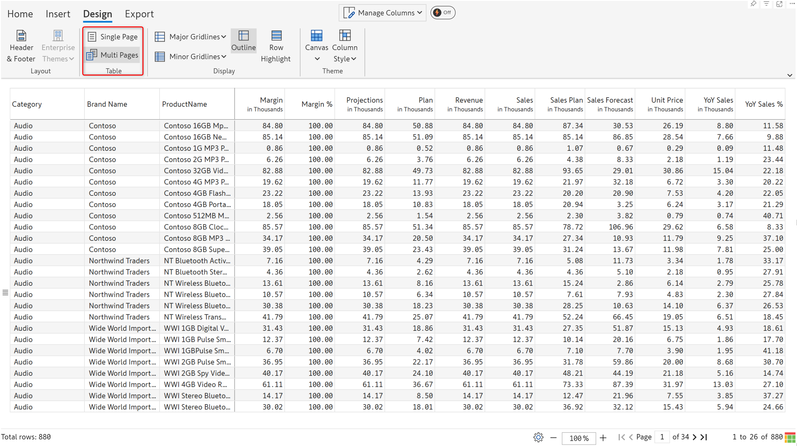Collapse the ribbon with the chevron
The width and height of the screenshot is (797, 446).
[789, 75]
